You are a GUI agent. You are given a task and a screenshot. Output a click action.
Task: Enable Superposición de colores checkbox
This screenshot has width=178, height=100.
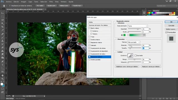click(90, 48)
